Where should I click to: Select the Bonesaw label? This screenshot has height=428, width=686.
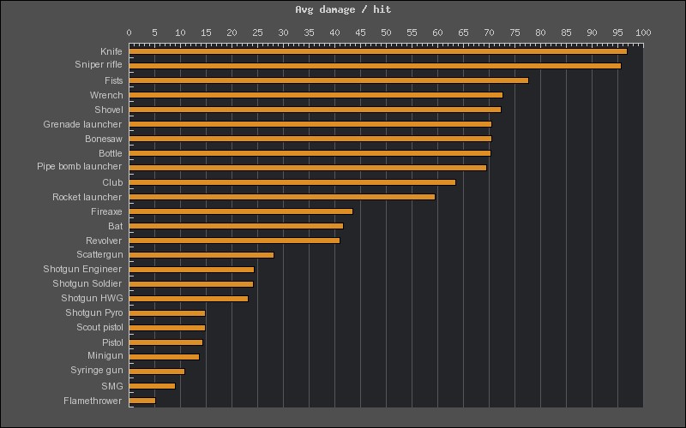(x=104, y=139)
